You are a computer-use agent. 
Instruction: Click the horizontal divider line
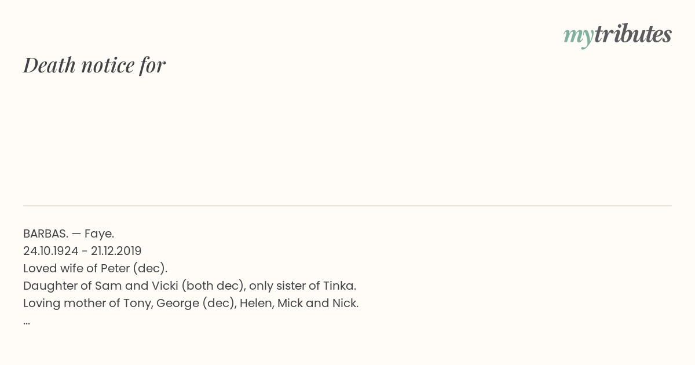(348, 206)
